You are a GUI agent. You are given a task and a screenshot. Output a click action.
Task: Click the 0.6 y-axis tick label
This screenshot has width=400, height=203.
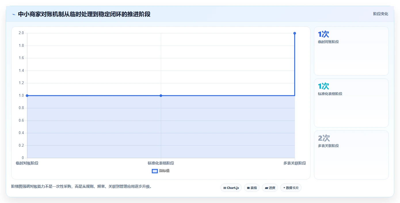pyautogui.click(x=21, y=121)
